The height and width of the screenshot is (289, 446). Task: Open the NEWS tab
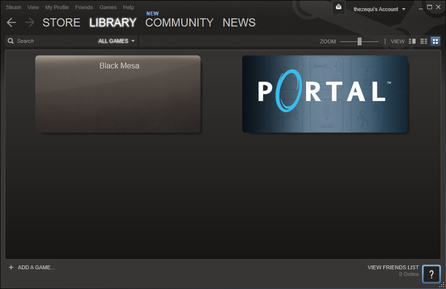pos(239,23)
